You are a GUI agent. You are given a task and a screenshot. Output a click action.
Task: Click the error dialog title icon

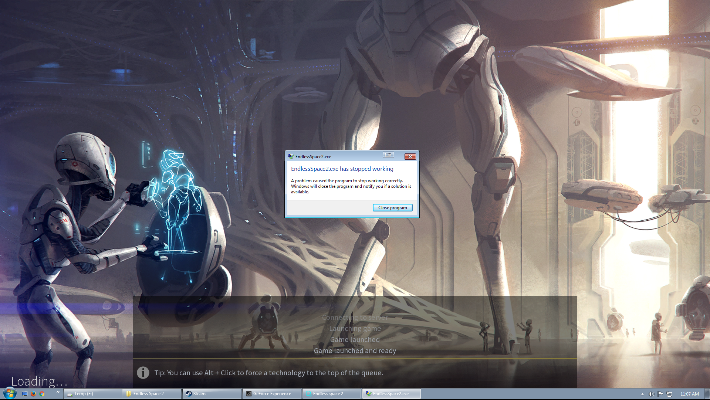(x=291, y=156)
